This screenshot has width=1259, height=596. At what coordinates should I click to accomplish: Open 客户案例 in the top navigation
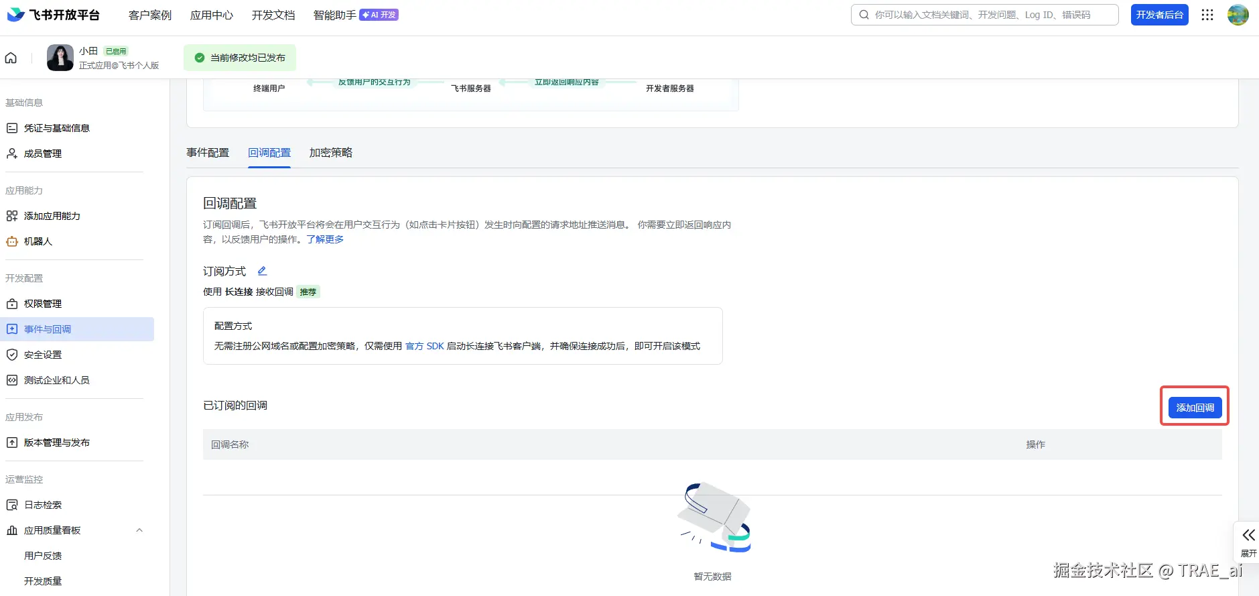click(150, 15)
